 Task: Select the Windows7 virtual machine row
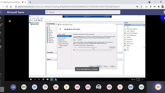(x=51, y=39)
